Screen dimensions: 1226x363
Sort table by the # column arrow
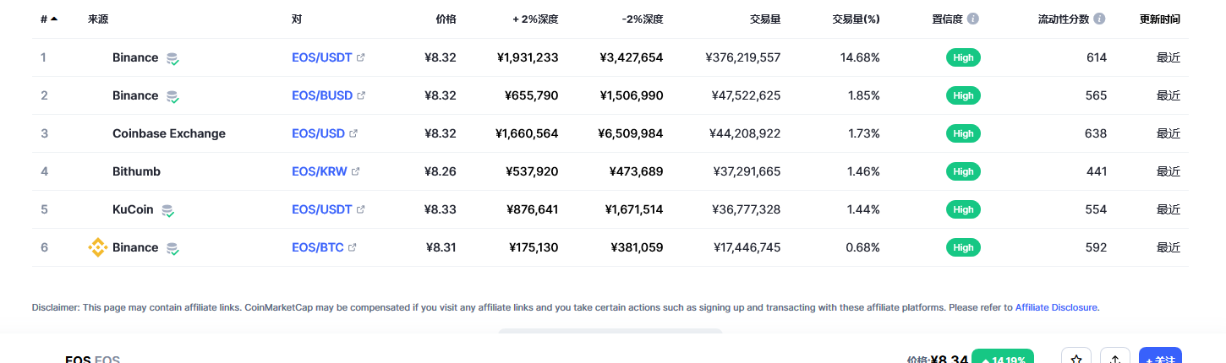(54, 19)
